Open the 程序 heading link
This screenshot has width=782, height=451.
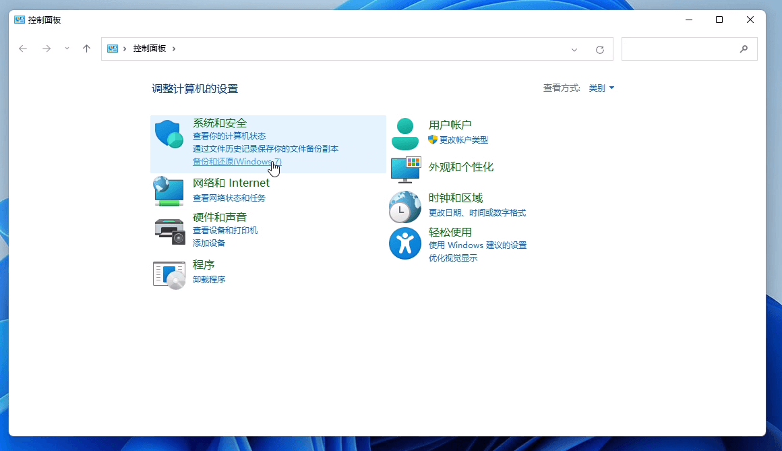(x=204, y=264)
